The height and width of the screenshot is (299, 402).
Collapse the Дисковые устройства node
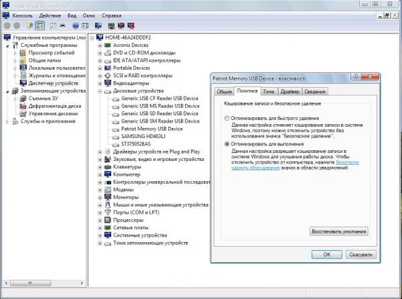(100, 91)
